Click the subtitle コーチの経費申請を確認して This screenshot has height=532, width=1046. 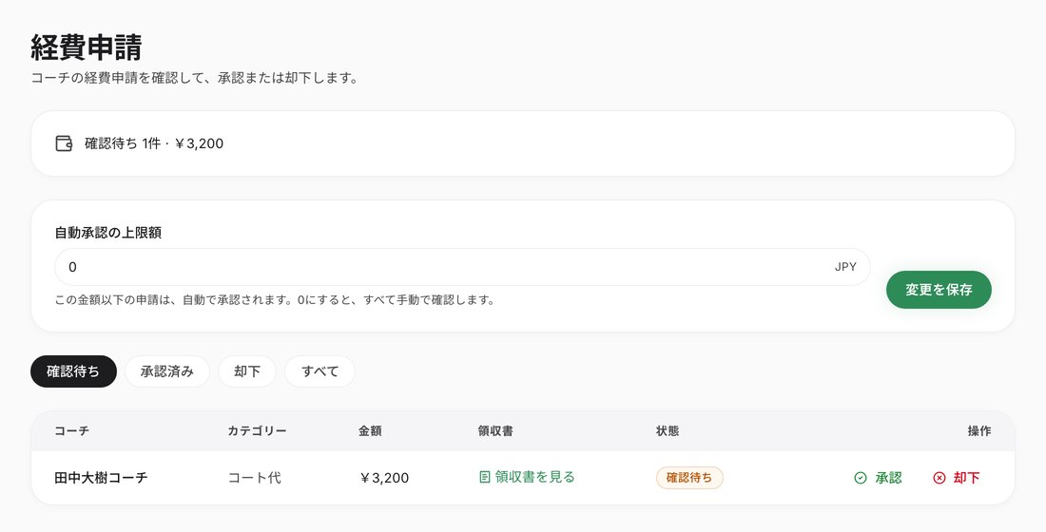195,78
